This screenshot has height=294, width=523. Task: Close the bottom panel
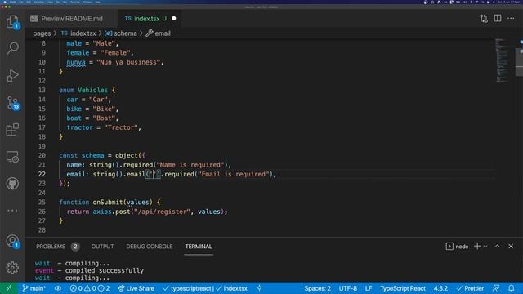coord(511,247)
